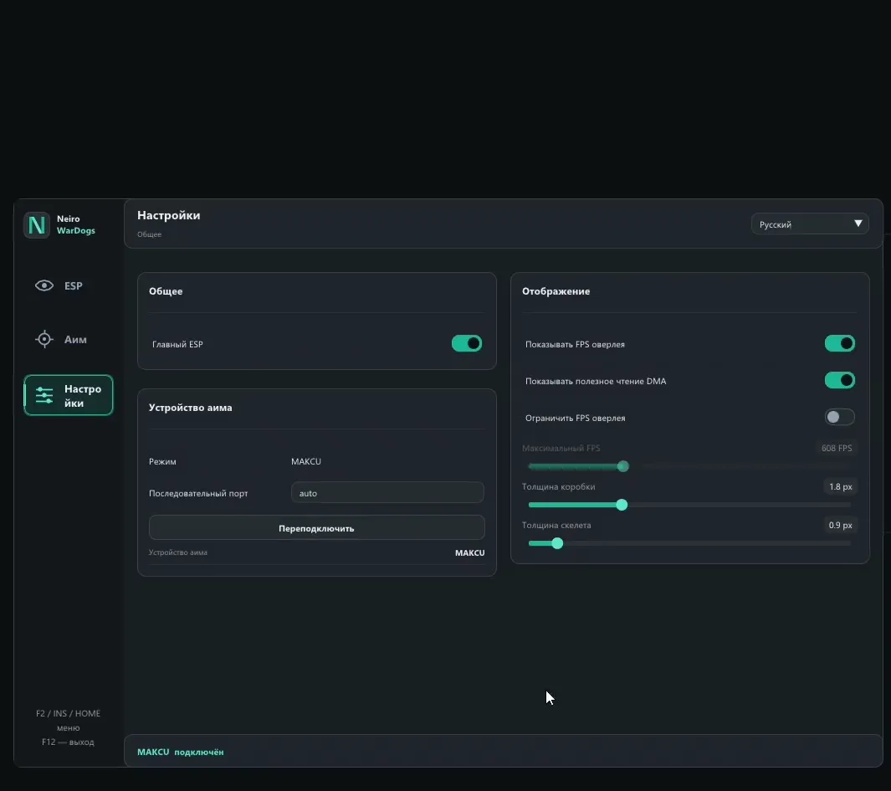Viewport: 891px width, 791px height.
Task: Click the sliders icon in Настройки tab
Action: 44,395
